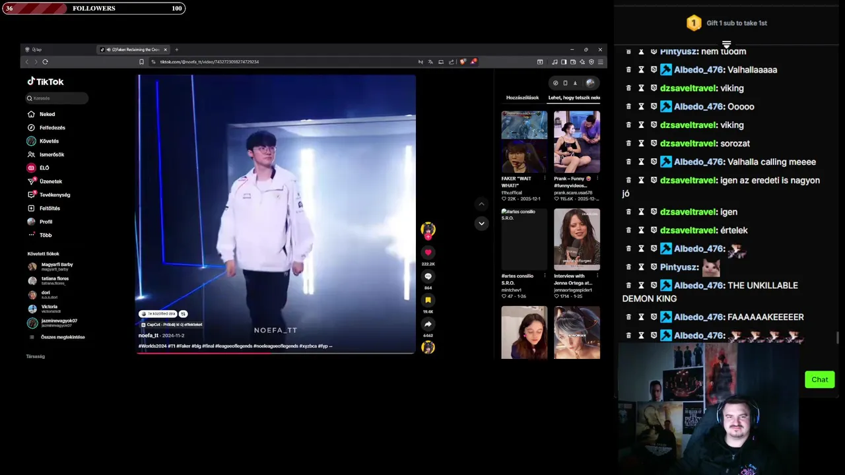Click the browser address bar URL

tap(209, 61)
